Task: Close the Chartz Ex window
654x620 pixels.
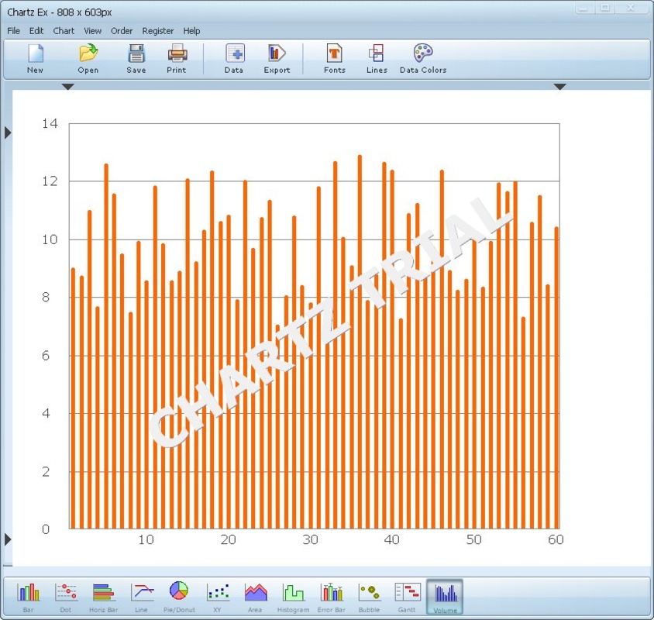Action: (x=632, y=8)
